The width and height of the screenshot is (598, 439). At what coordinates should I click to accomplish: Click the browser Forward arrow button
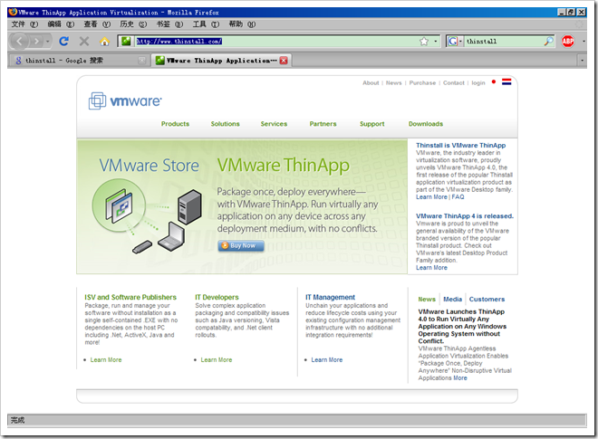pos(36,41)
